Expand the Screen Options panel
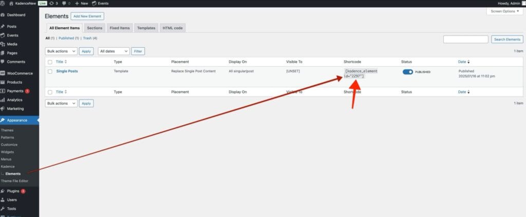 [505, 11]
